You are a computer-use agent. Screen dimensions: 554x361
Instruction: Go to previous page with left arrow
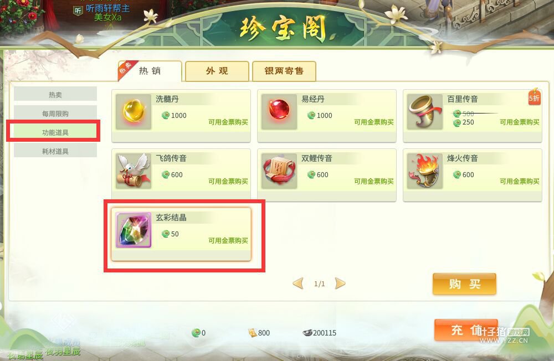coord(298,283)
